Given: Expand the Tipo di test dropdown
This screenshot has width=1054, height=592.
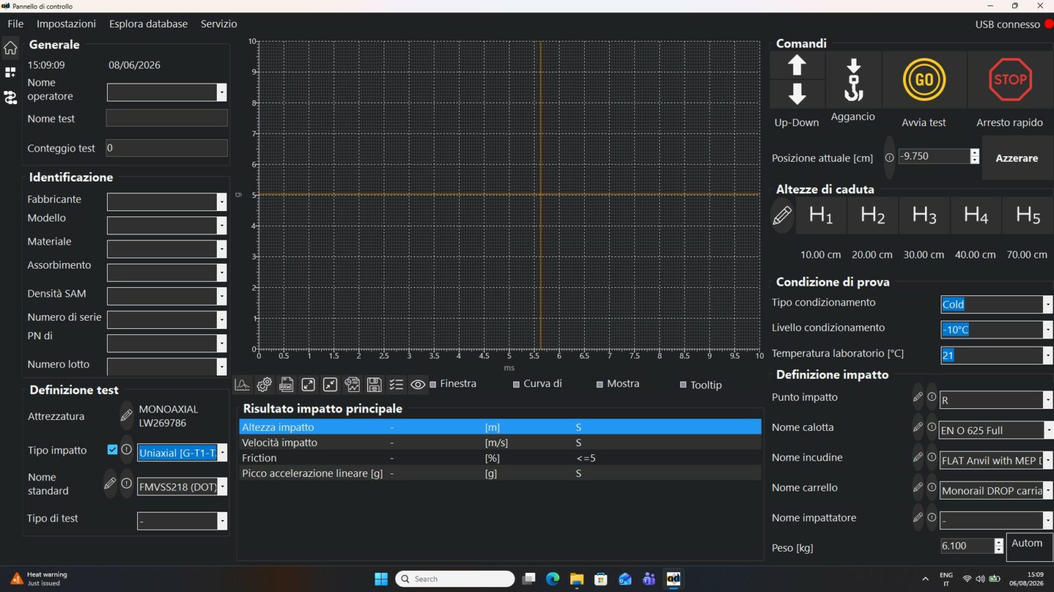Looking at the screenshot, I should coord(222,521).
